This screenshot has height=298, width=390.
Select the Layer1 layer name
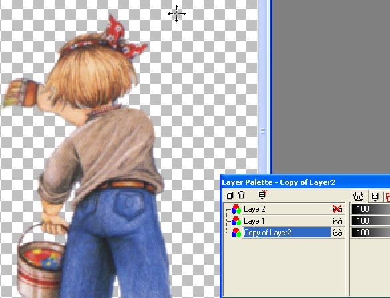coord(254,221)
